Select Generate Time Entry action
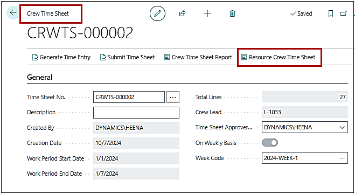The image size is (355, 194). [61, 57]
